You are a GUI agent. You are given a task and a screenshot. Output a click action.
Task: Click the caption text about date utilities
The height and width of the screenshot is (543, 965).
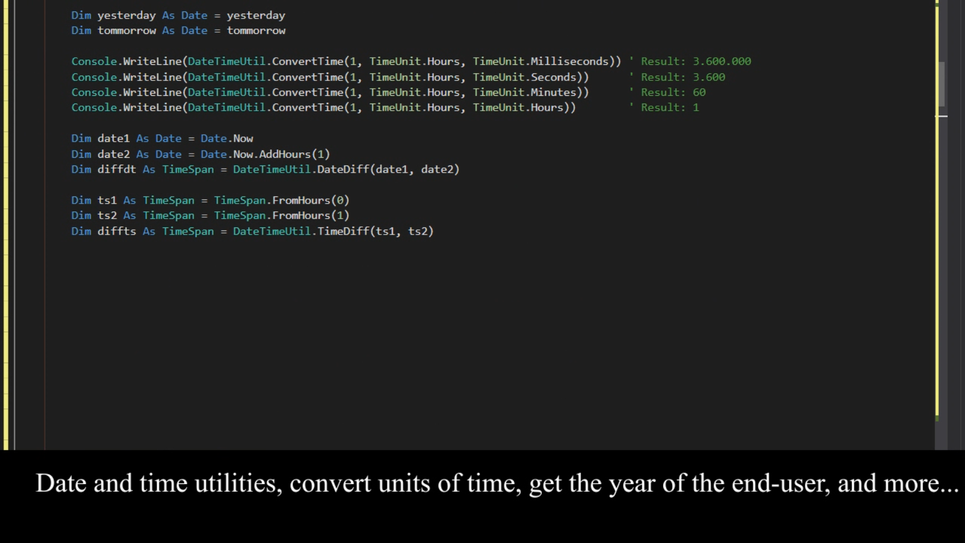496,483
